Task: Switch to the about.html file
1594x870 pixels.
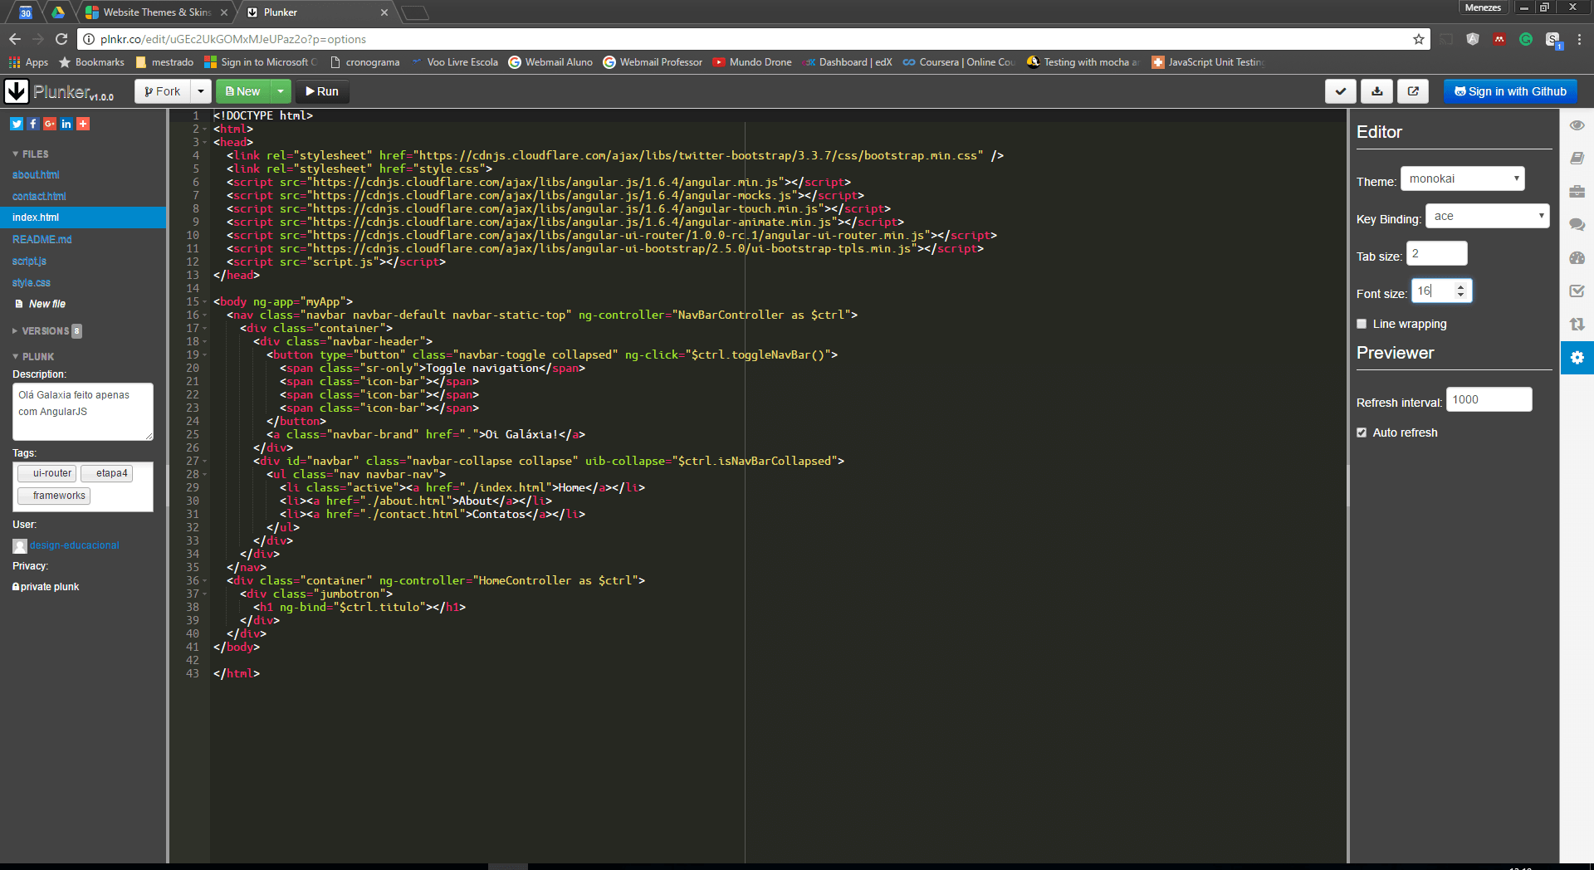Action: [x=36, y=174]
